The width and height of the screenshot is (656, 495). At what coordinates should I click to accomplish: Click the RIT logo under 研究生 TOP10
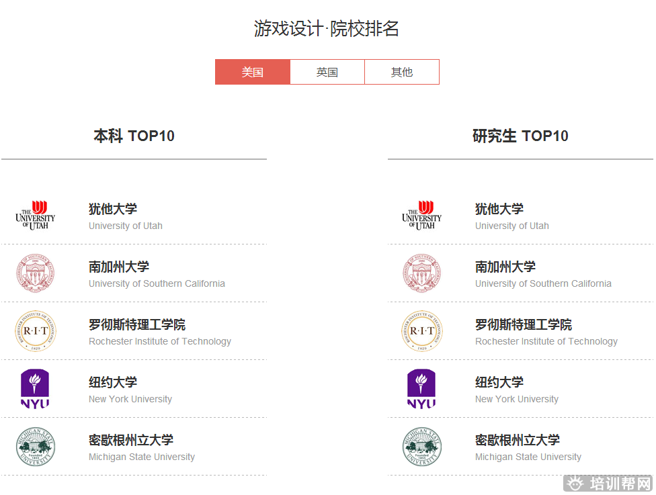[x=422, y=330]
